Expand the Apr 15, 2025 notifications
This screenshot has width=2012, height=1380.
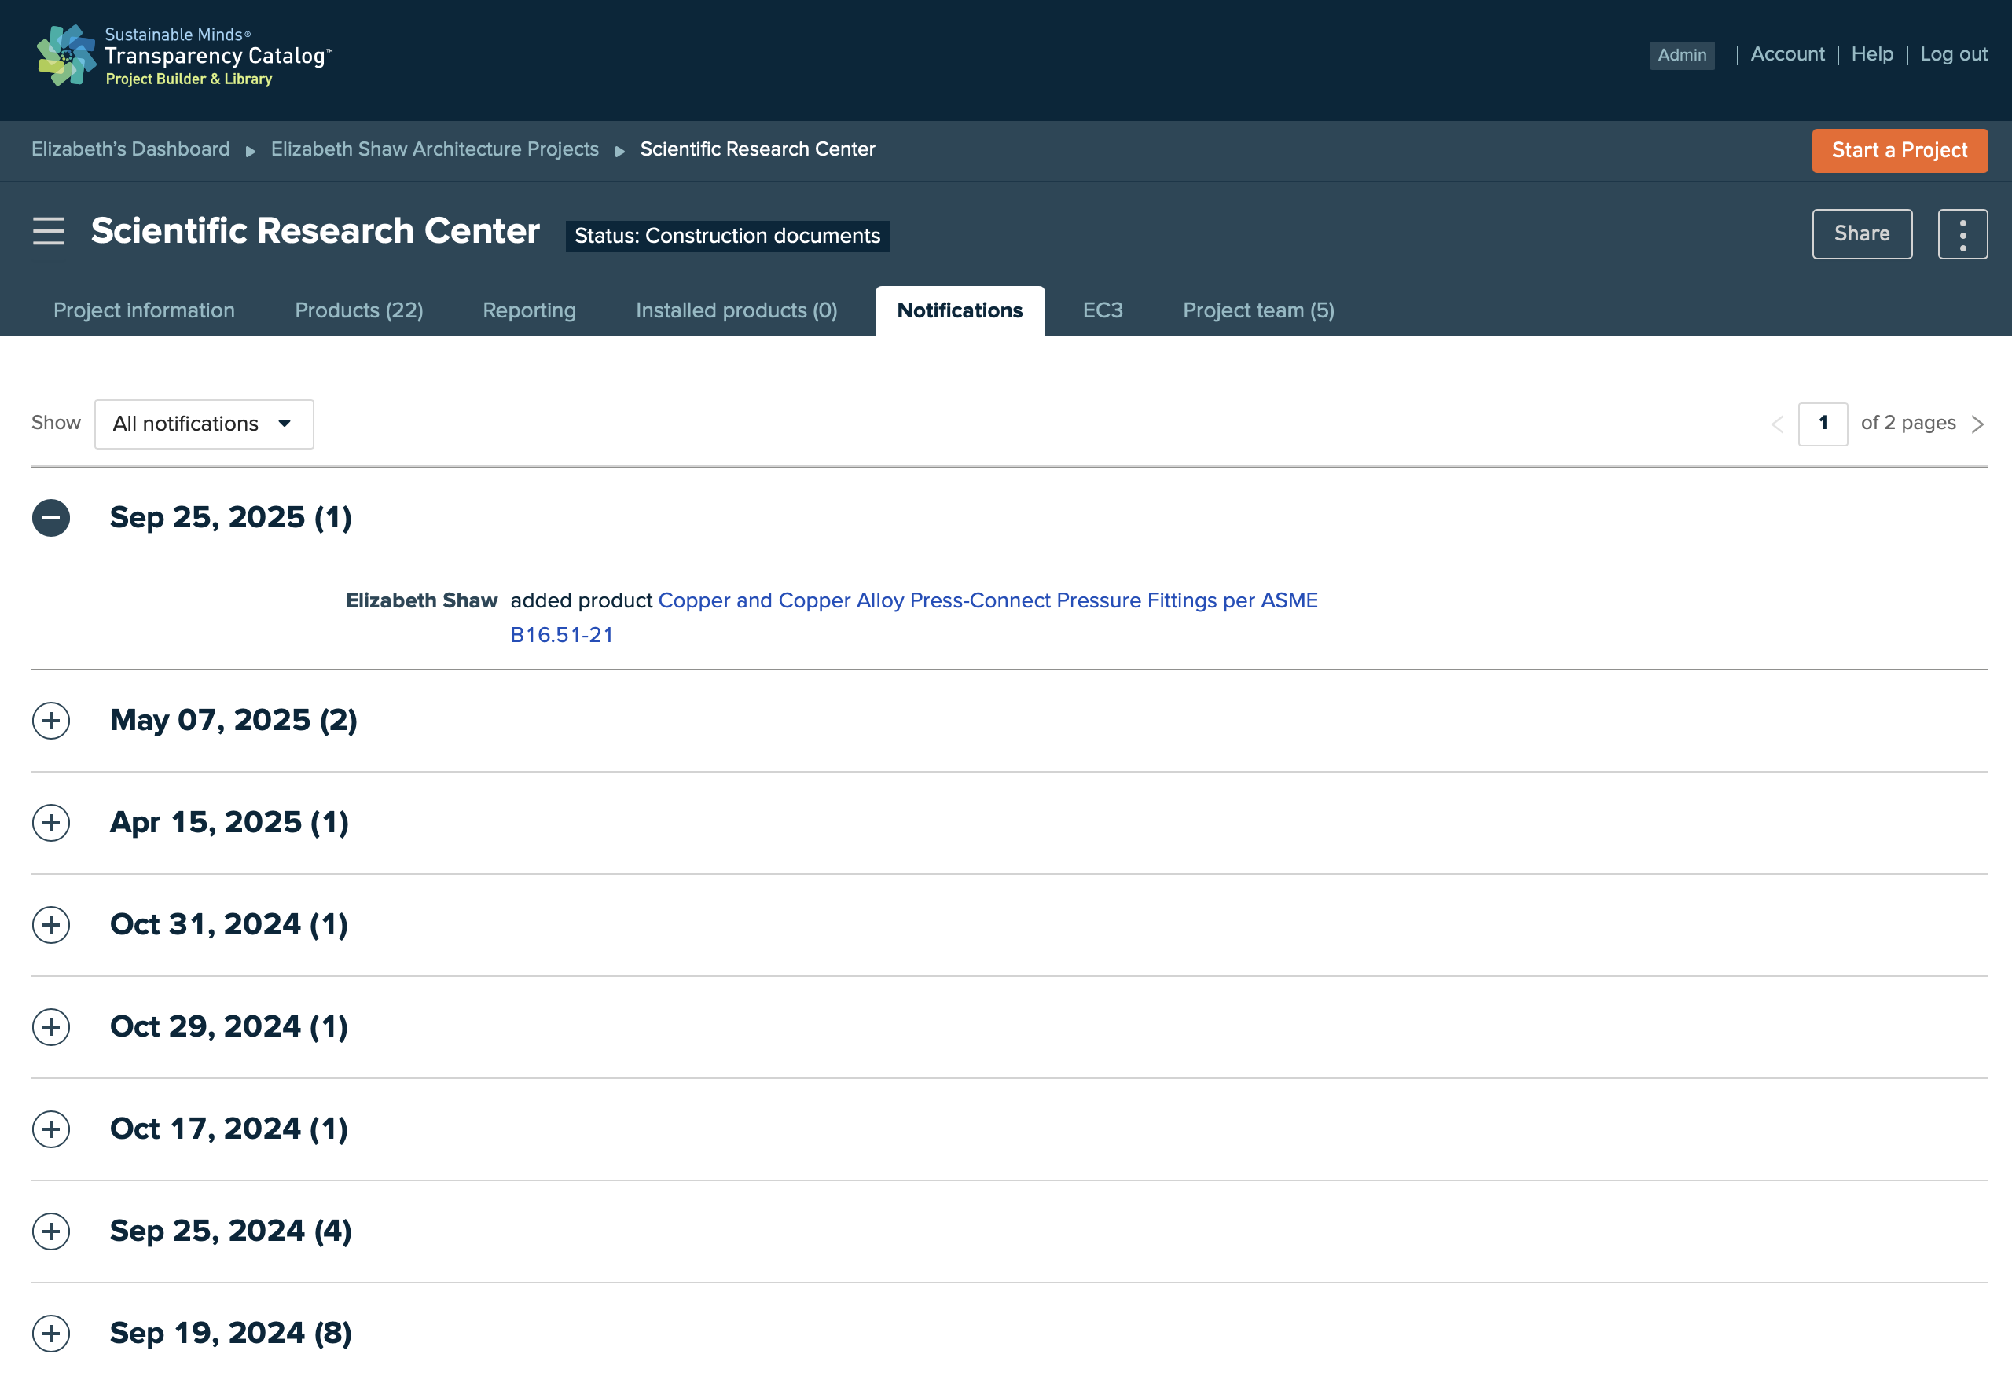click(x=51, y=823)
